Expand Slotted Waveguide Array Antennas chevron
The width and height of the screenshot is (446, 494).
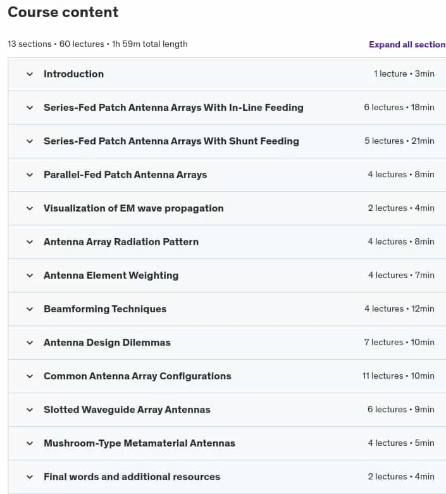30,410
